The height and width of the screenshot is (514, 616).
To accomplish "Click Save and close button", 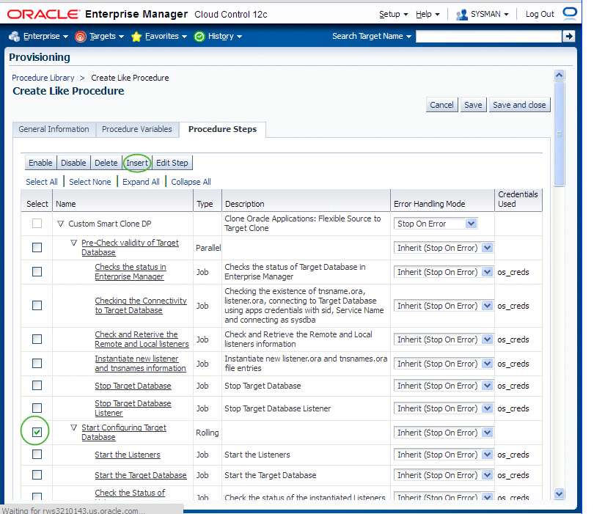I will pyautogui.click(x=519, y=105).
